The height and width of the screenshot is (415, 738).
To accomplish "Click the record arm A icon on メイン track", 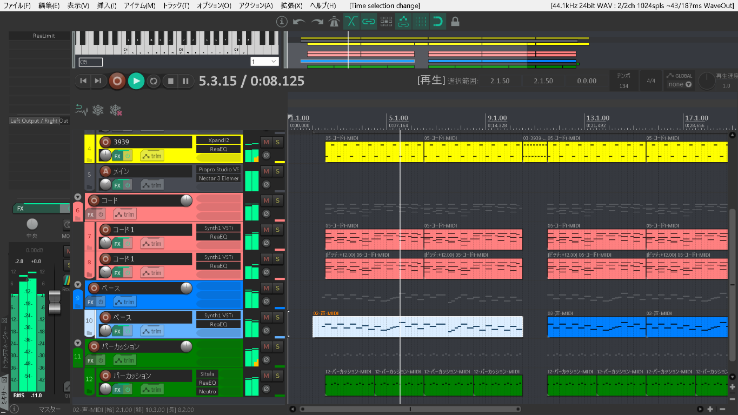I will point(105,171).
